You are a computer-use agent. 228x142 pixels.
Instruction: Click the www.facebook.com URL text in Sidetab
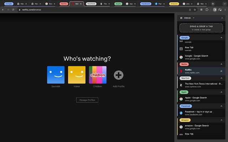pos(193,115)
